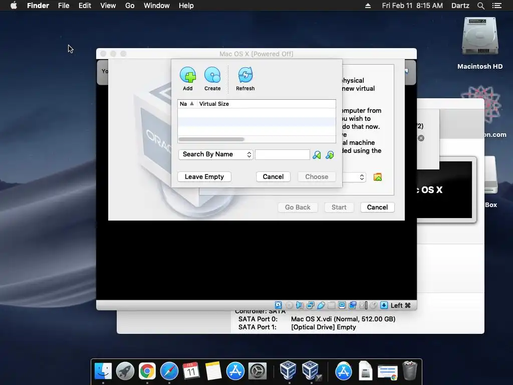513x385 pixels.
Task: Click the Left ⌘ host key label
Action: click(x=400, y=305)
